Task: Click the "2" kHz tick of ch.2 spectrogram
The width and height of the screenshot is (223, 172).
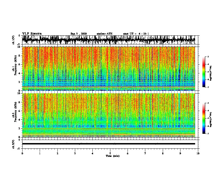Action: [20, 128]
